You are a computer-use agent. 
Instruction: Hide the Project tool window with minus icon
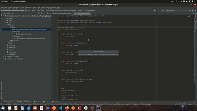pyautogui.click(x=50, y=13)
